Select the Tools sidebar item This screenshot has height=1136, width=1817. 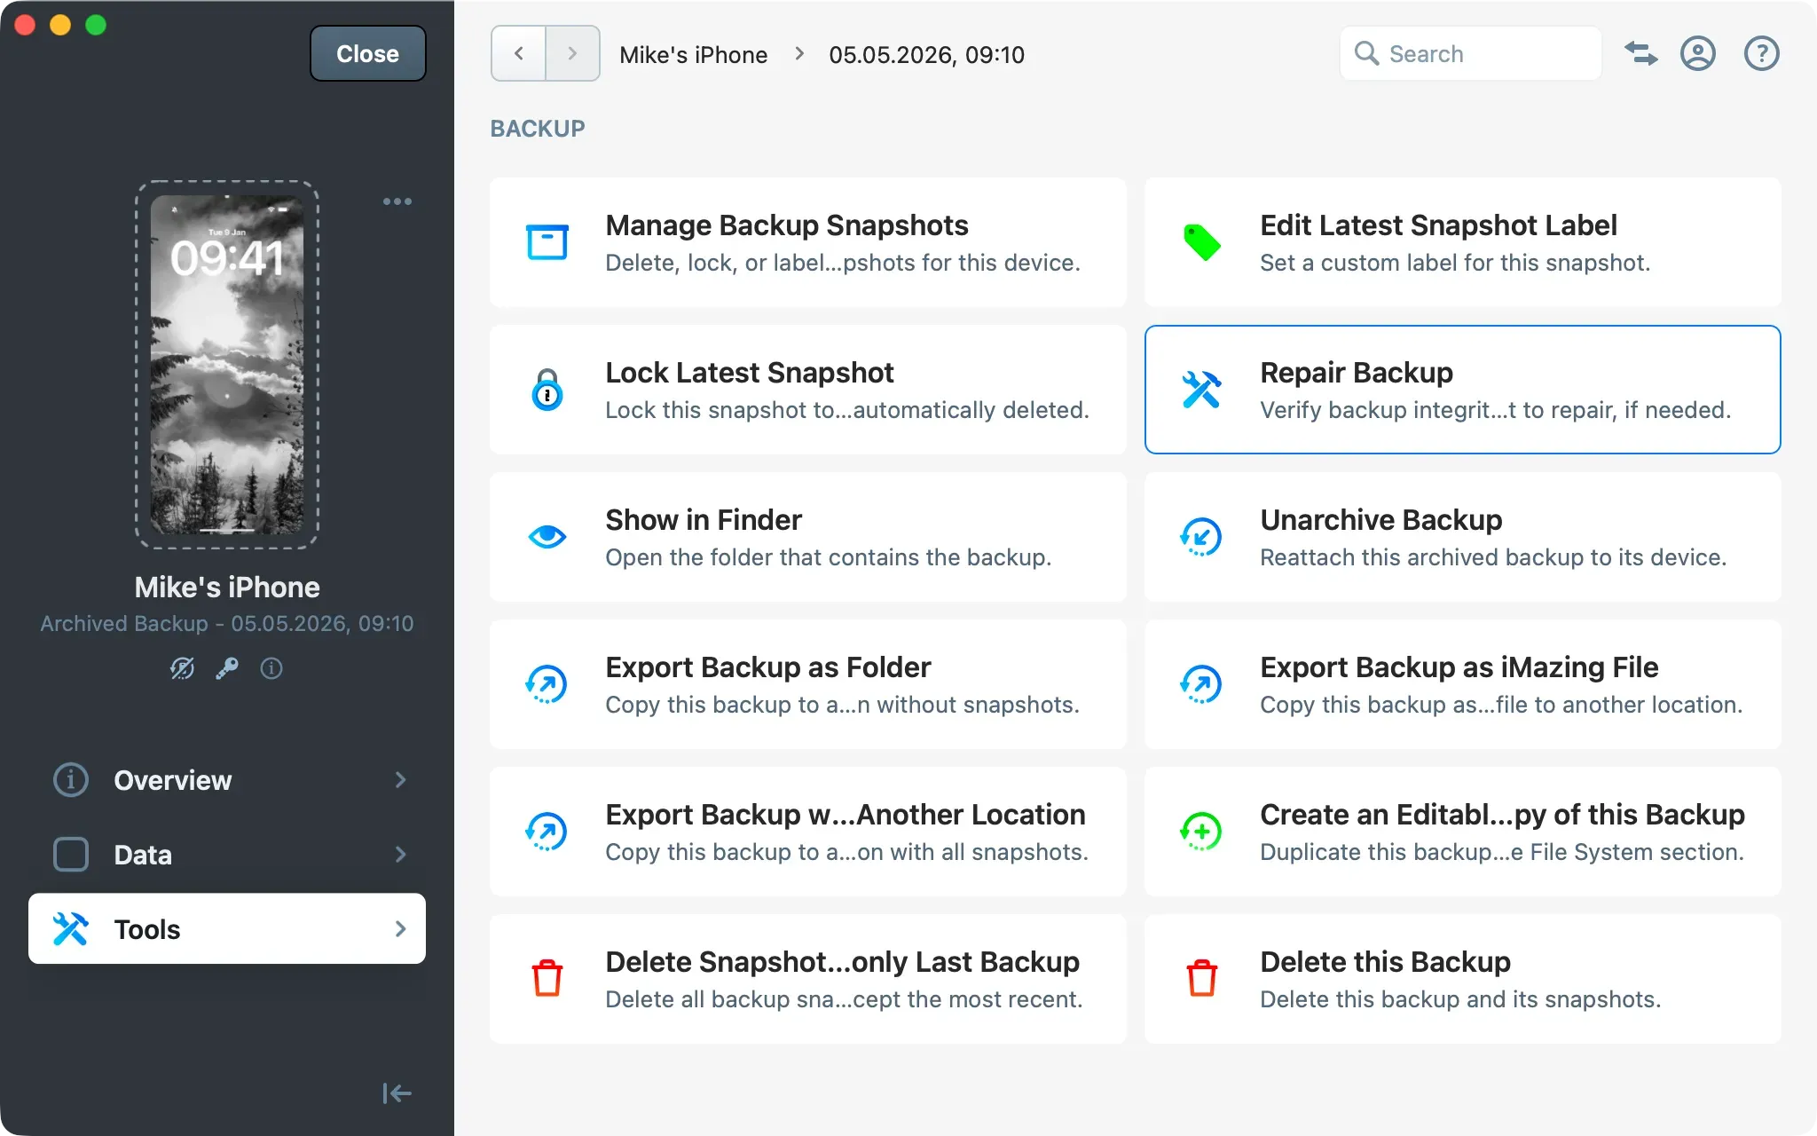(x=227, y=928)
